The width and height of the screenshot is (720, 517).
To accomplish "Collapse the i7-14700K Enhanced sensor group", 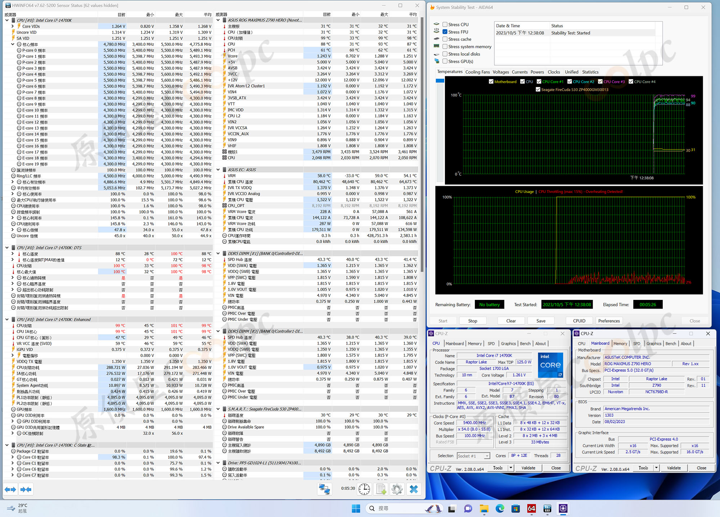I will click(x=7, y=320).
